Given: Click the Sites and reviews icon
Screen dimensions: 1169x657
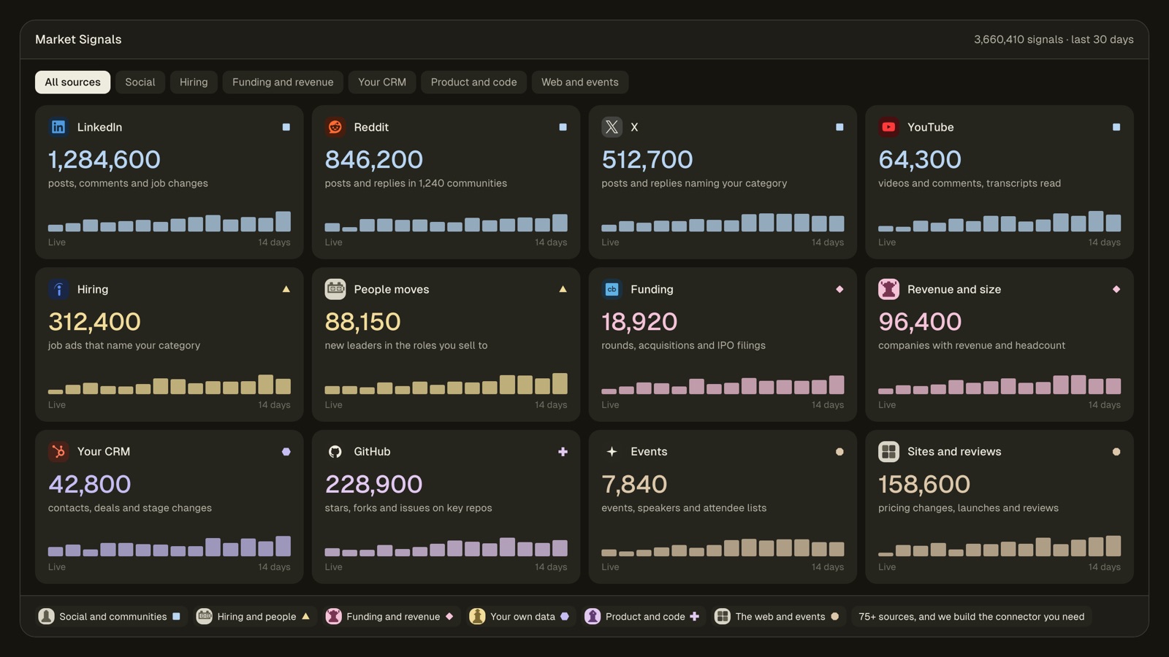Looking at the screenshot, I should click(x=888, y=452).
